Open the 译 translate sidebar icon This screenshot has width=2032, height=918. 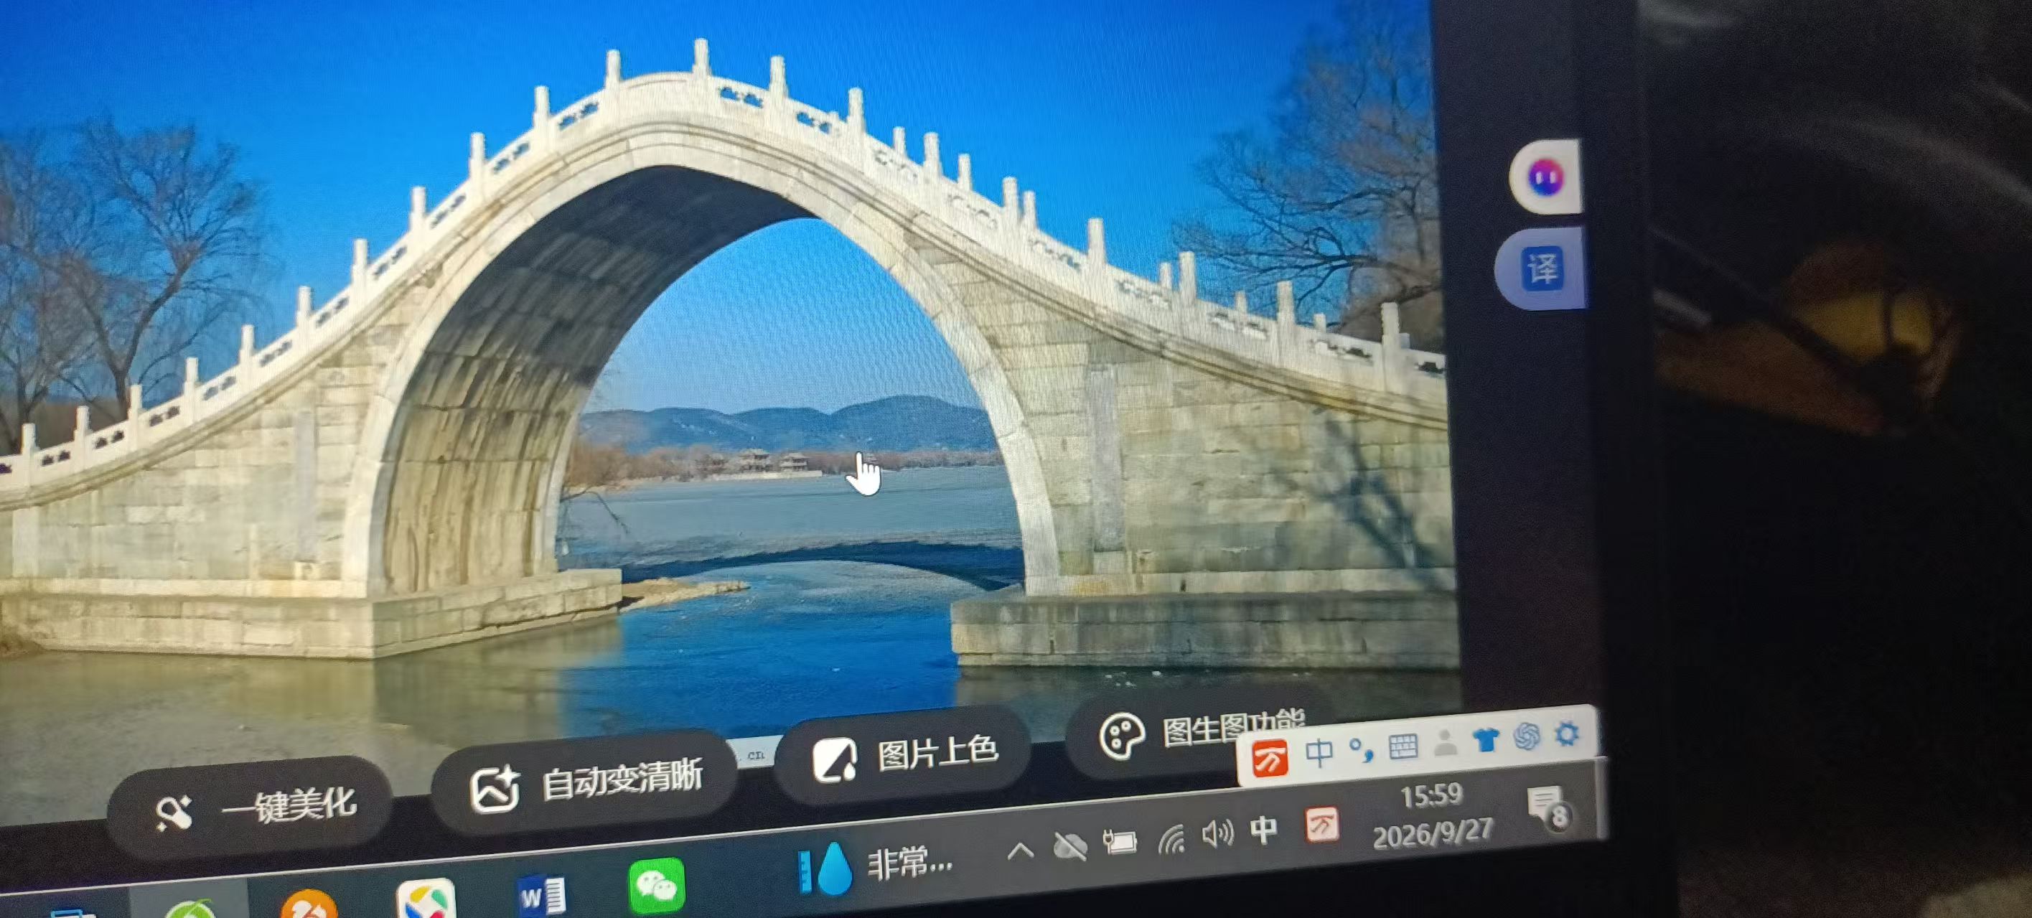(x=1540, y=270)
